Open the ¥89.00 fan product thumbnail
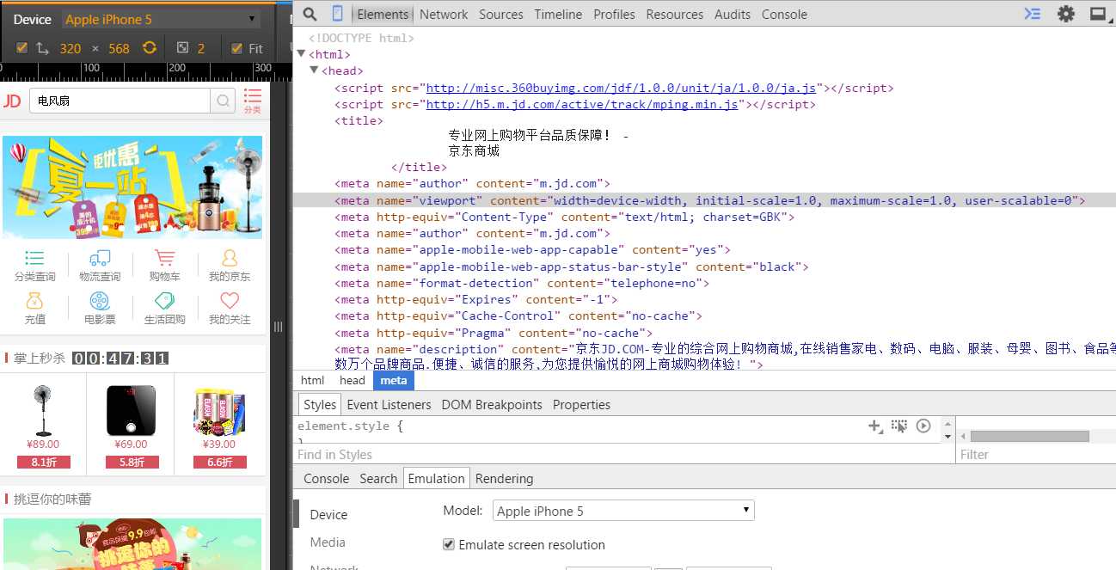 point(43,409)
